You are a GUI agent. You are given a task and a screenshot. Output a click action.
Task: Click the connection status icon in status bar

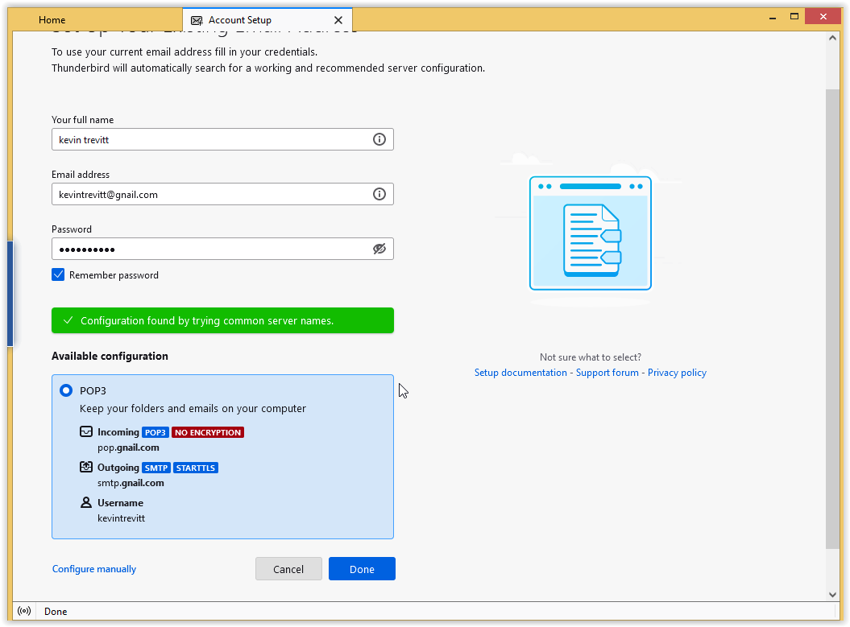point(24,611)
